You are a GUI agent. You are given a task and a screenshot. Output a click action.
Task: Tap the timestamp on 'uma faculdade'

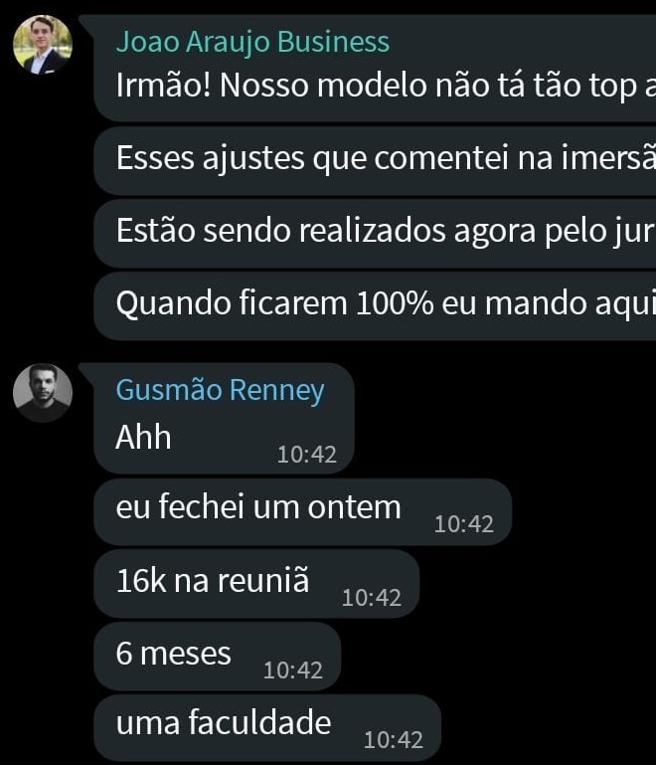394,740
